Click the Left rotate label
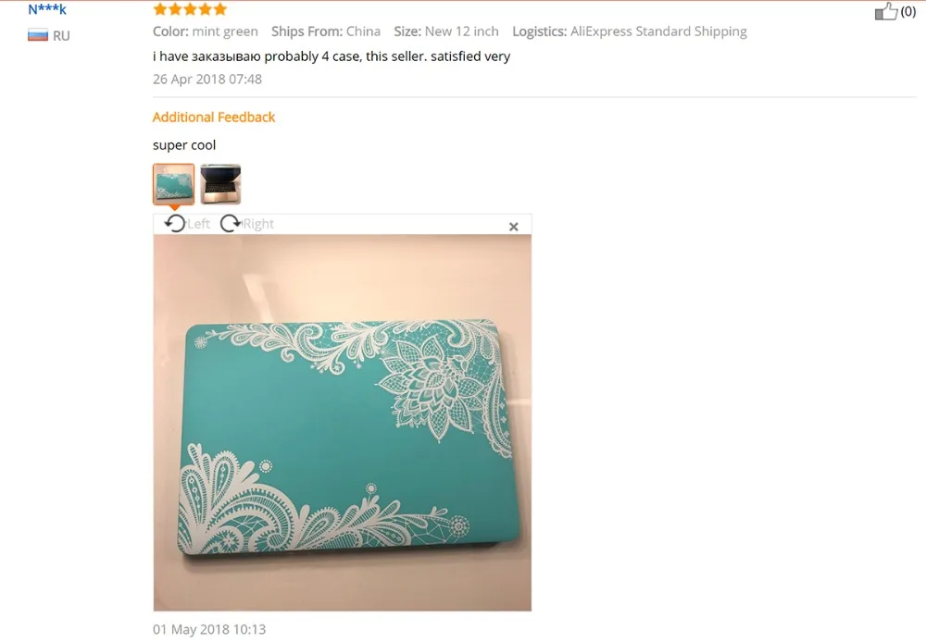Image resolution: width=926 pixels, height=642 pixels. (x=198, y=224)
